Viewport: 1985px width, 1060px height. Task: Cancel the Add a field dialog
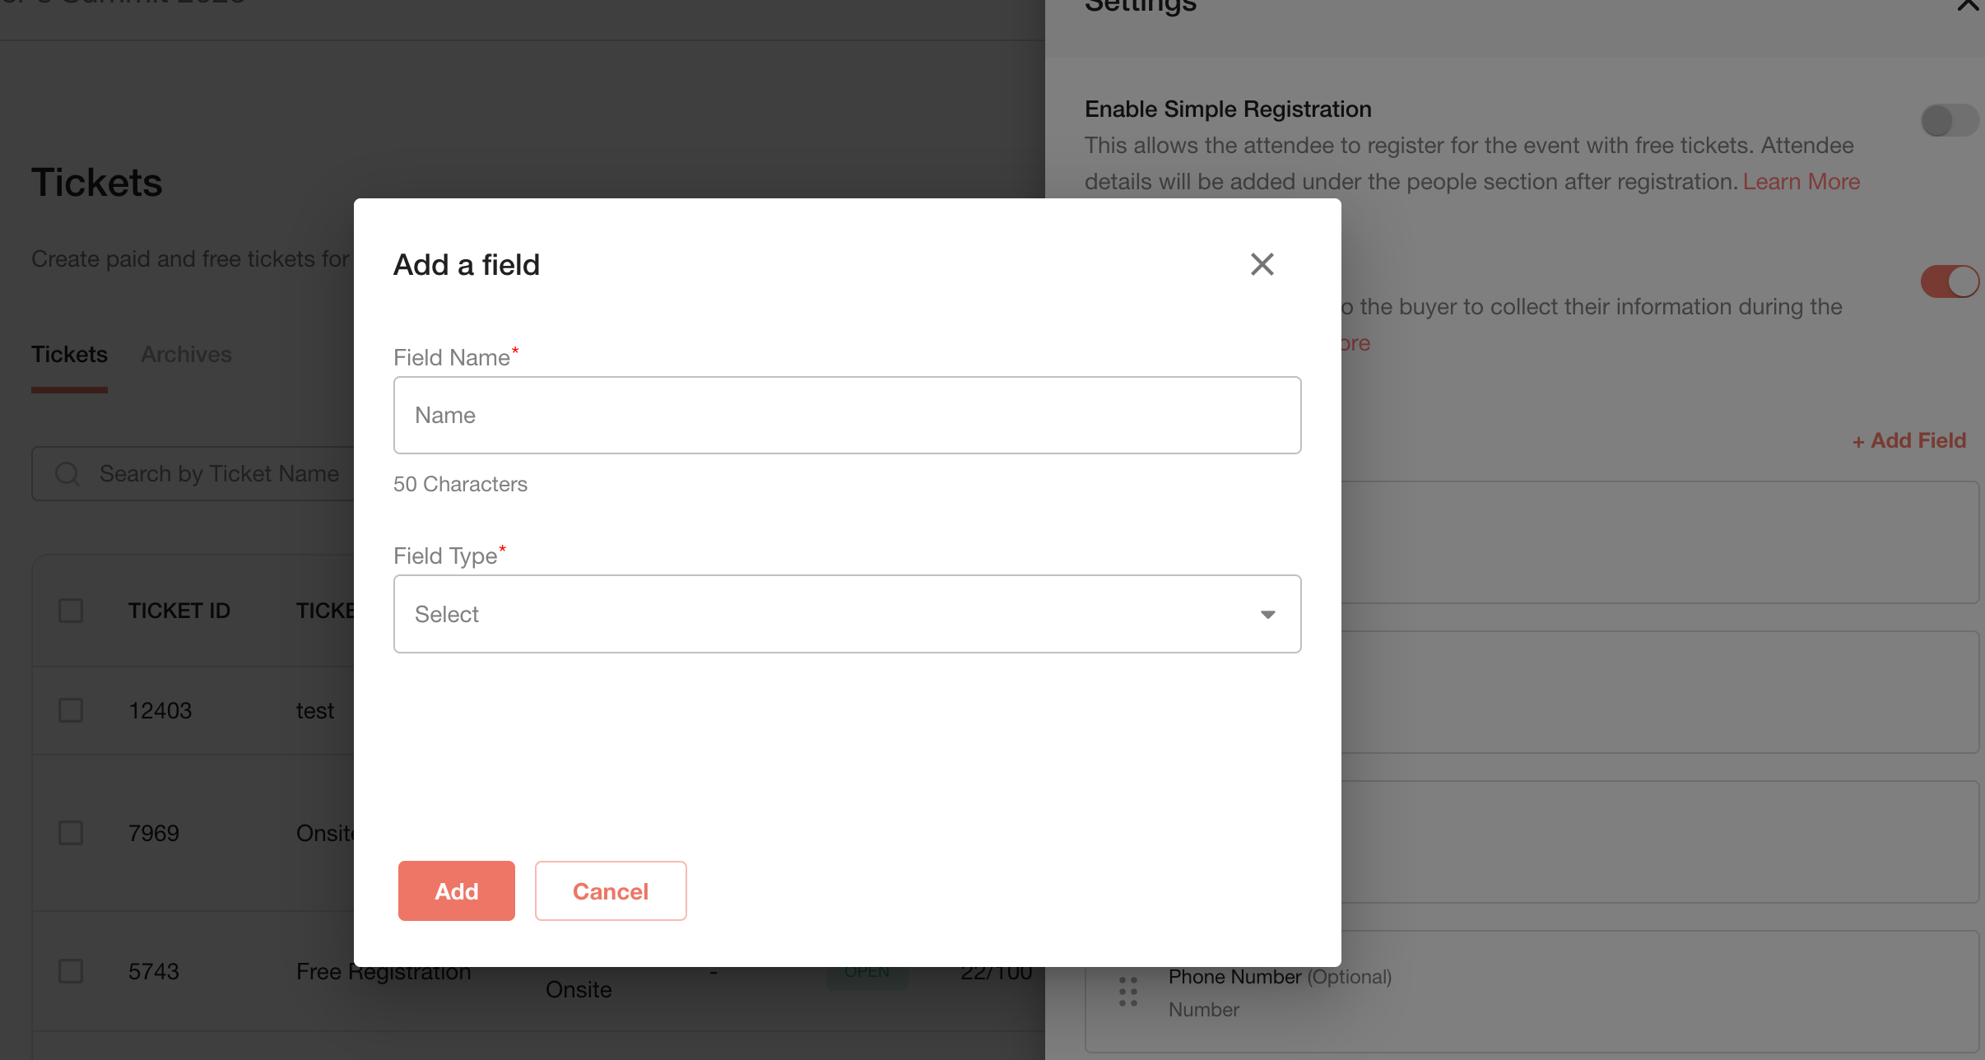pyautogui.click(x=611, y=890)
